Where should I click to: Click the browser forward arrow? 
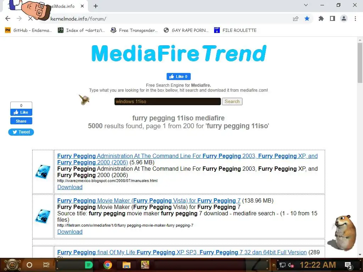point(19,18)
